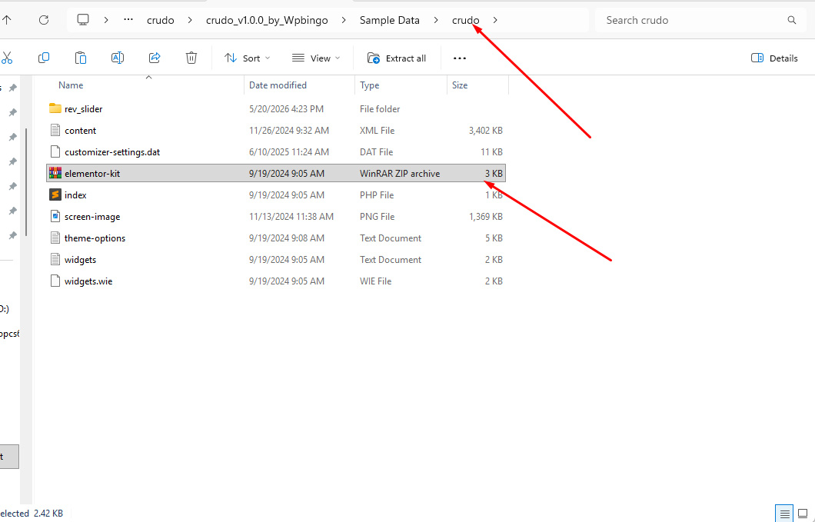Click the Extract all button

point(397,58)
